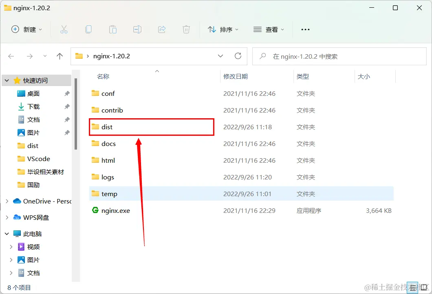Viewport: 432px width, 294px height.
Task: Select the dist folder in file list
Action: coord(241,127)
